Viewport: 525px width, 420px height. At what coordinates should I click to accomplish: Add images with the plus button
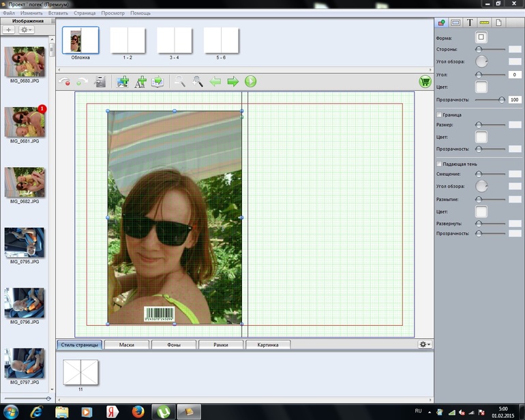coord(9,30)
